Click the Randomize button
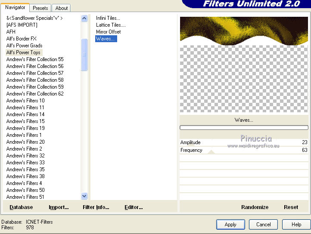This screenshot has width=311, height=234. pyautogui.click(x=255, y=207)
